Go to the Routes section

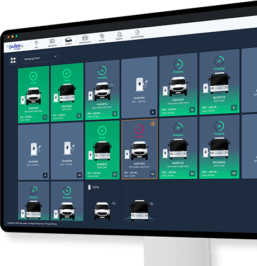click(102, 37)
